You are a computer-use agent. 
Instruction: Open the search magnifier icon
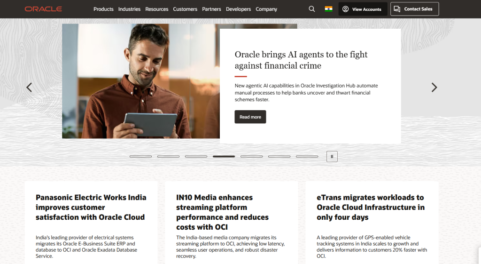coord(312,9)
